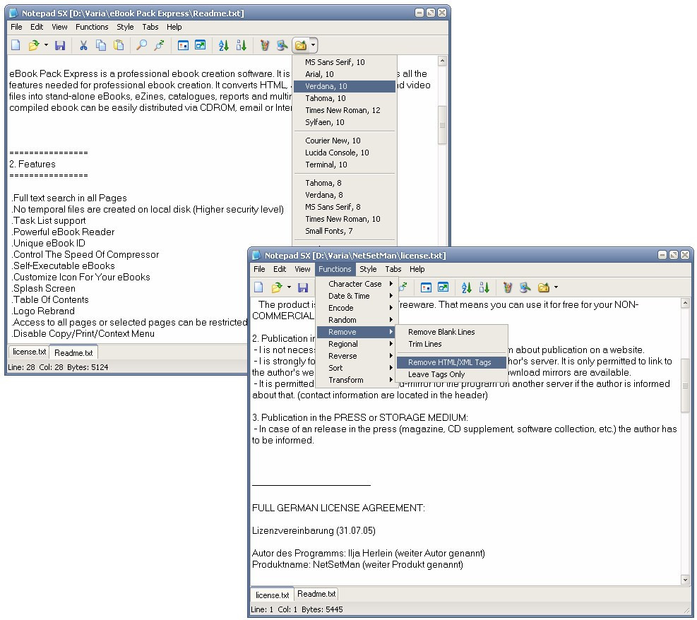Open Find with the magnifier icon
The height and width of the screenshot is (620, 697).
click(x=141, y=45)
